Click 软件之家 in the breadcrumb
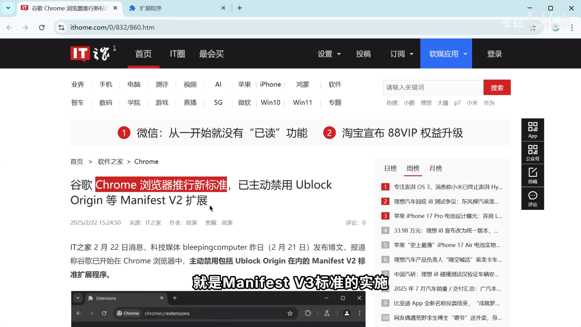 (x=111, y=162)
